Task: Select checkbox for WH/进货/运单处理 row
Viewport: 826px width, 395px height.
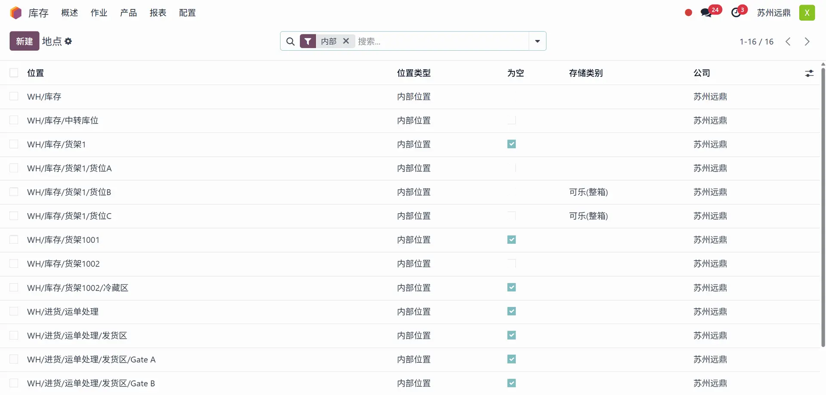Action: (x=14, y=312)
